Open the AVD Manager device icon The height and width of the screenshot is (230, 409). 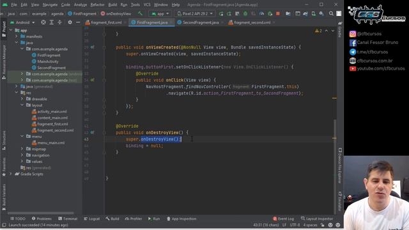pyautogui.click(x=314, y=13)
